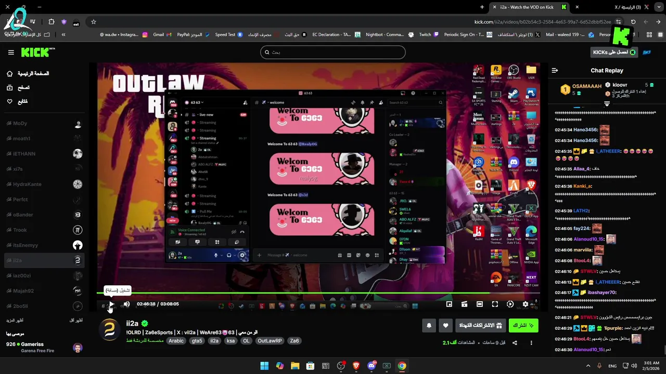Screen dimensions: 666x374
Task: Focus the Kick search field
Action: pyautogui.click(x=333, y=52)
